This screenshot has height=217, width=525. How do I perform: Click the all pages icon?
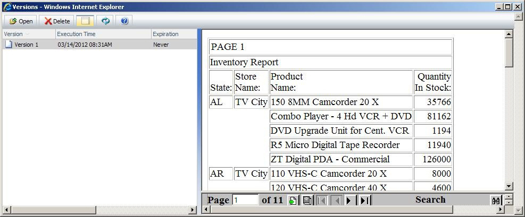click(307, 201)
